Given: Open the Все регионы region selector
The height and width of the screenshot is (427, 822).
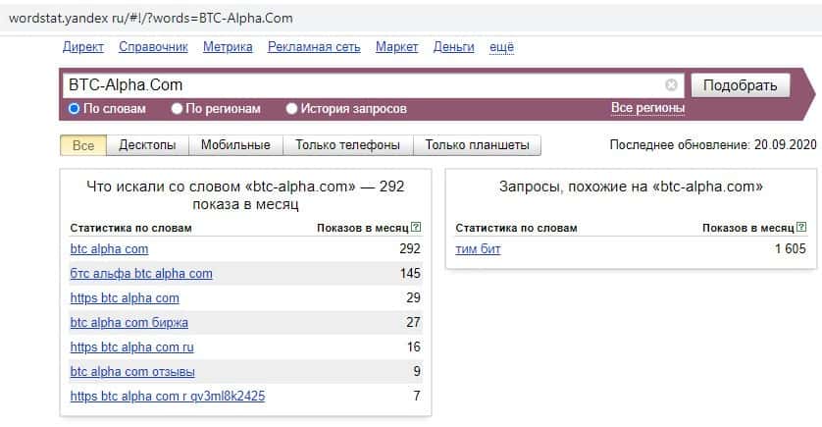Looking at the screenshot, I should (x=647, y=108).
